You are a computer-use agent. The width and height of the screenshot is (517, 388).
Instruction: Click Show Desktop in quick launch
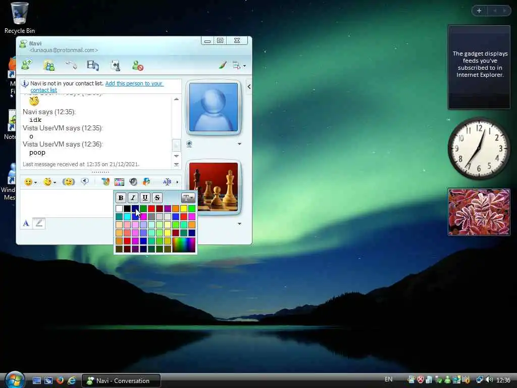point(36,380)
